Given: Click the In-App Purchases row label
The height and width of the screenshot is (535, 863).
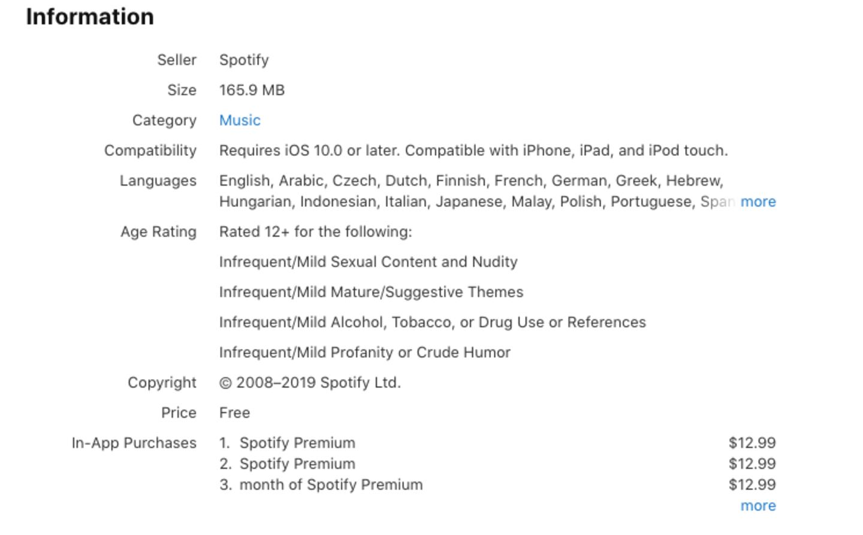Looking at the screenshot, I should (134, 443).
